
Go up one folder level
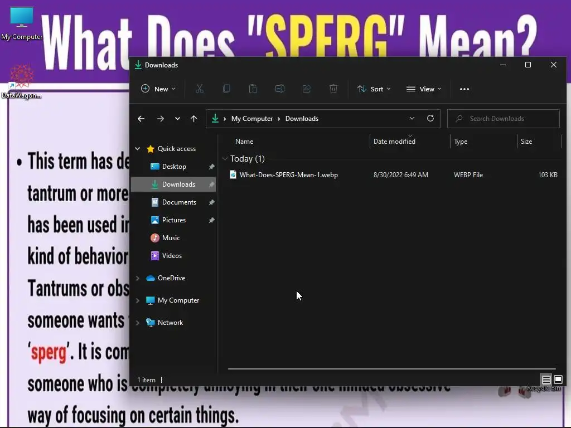coord(193,119)
